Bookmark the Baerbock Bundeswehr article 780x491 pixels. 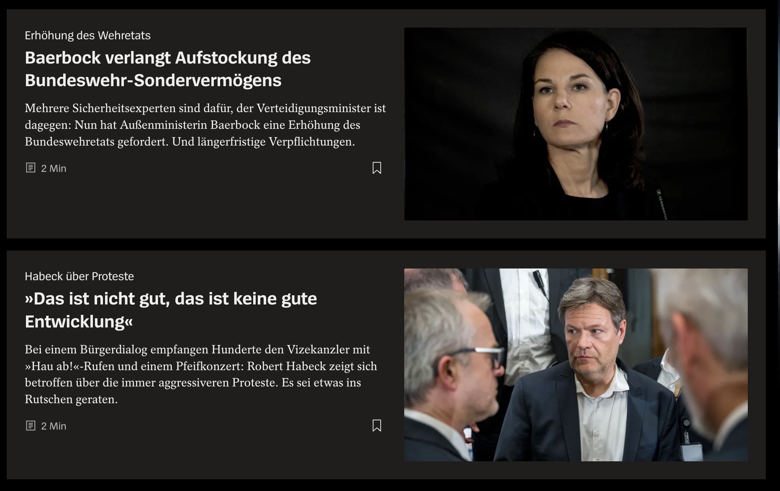point(377,168)
